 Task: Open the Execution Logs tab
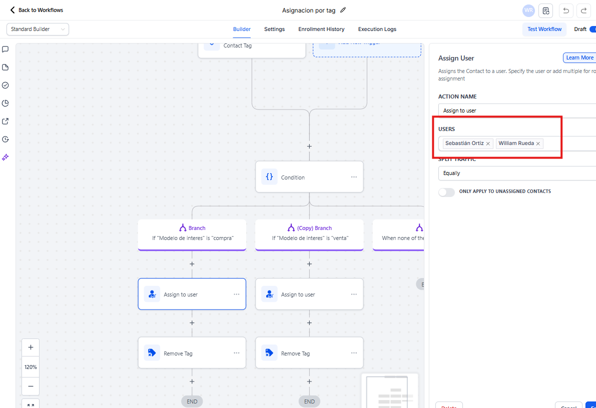pyautogui.click(x=377, y=29)
